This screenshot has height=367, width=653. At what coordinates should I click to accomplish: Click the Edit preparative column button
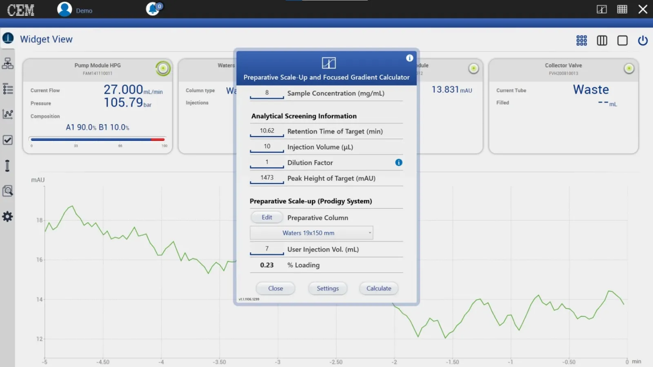point(267,217)
